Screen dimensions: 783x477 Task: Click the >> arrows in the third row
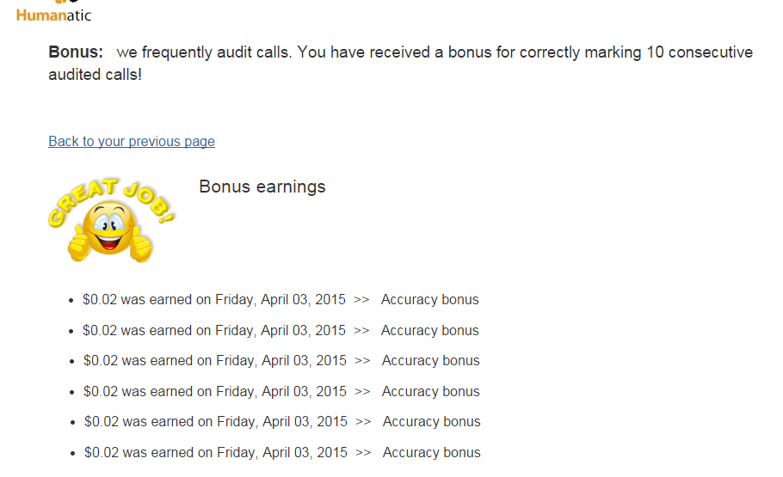pos(362,361)
